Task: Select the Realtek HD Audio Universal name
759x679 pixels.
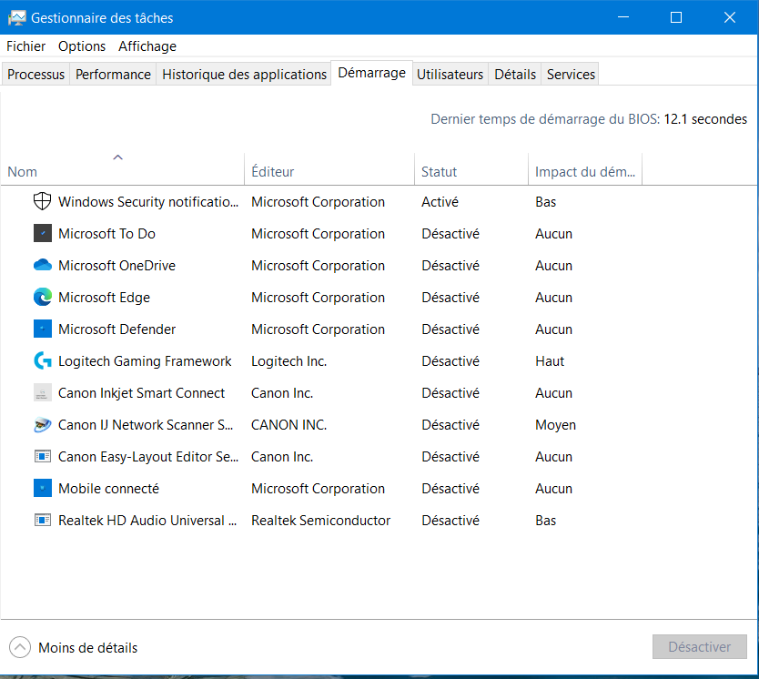Action: (x=147, y=521)
